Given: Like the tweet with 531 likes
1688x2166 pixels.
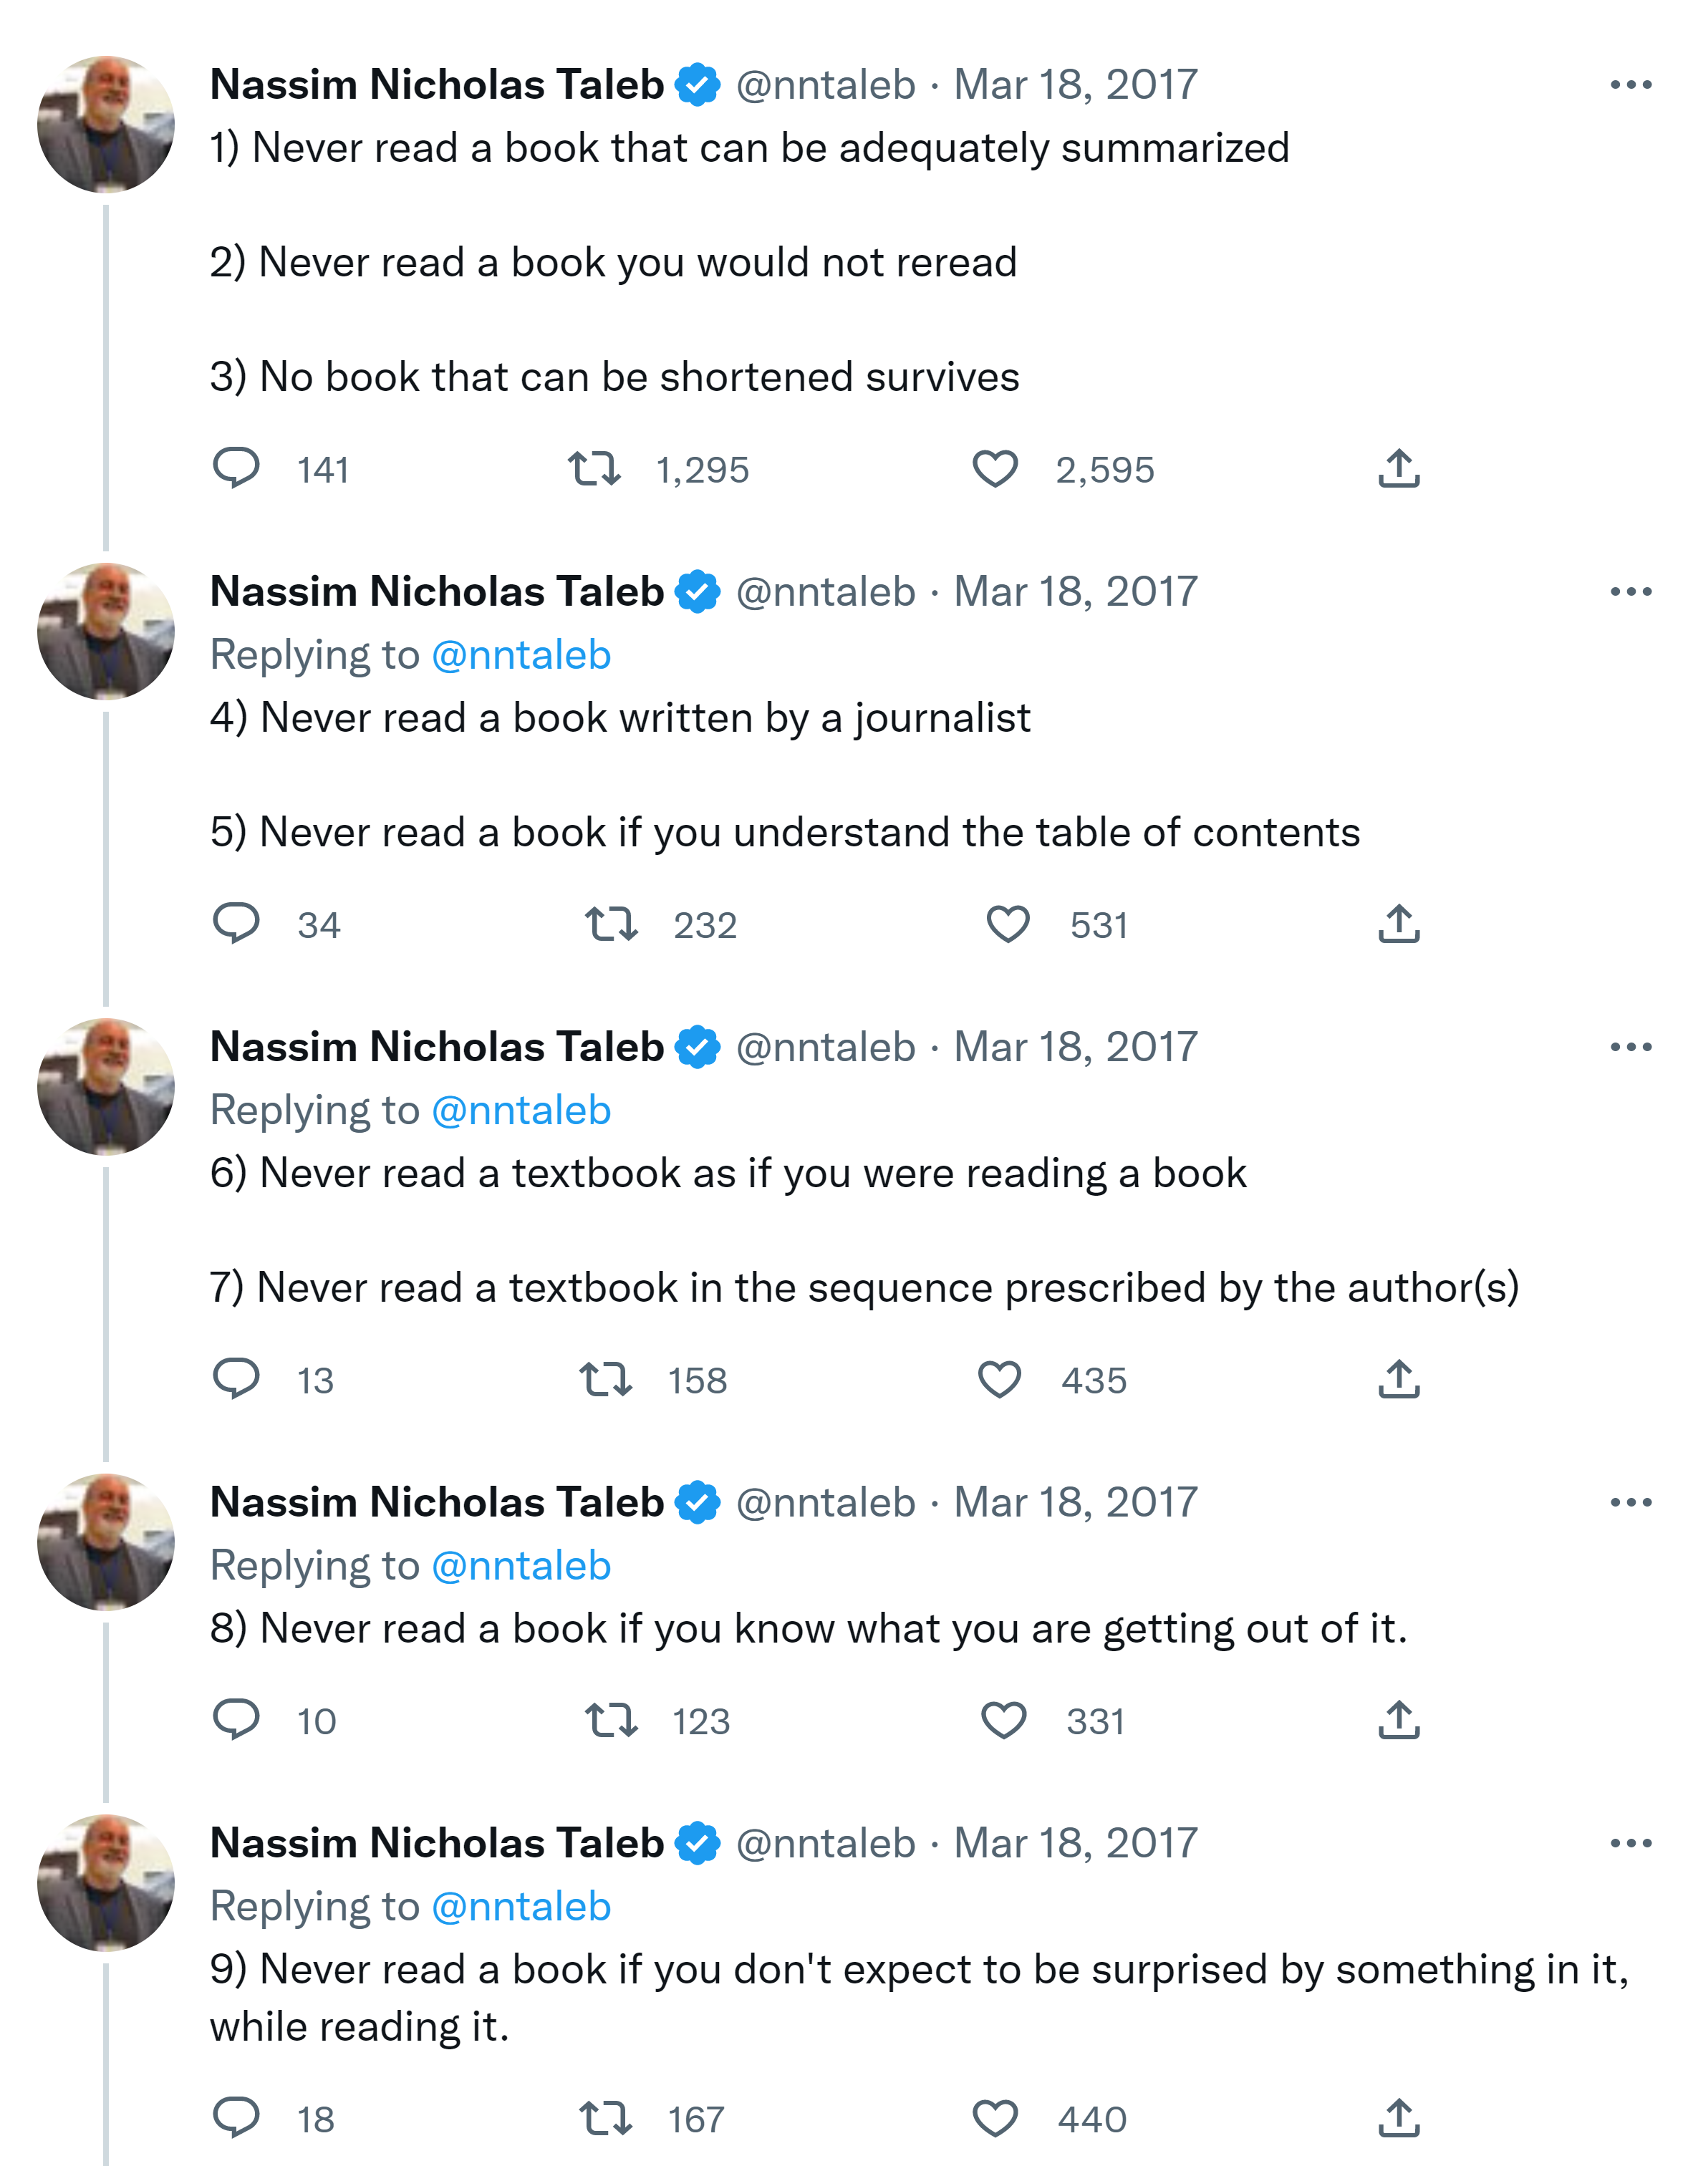Looking at the screenshot, I should tap(1008, 924).
